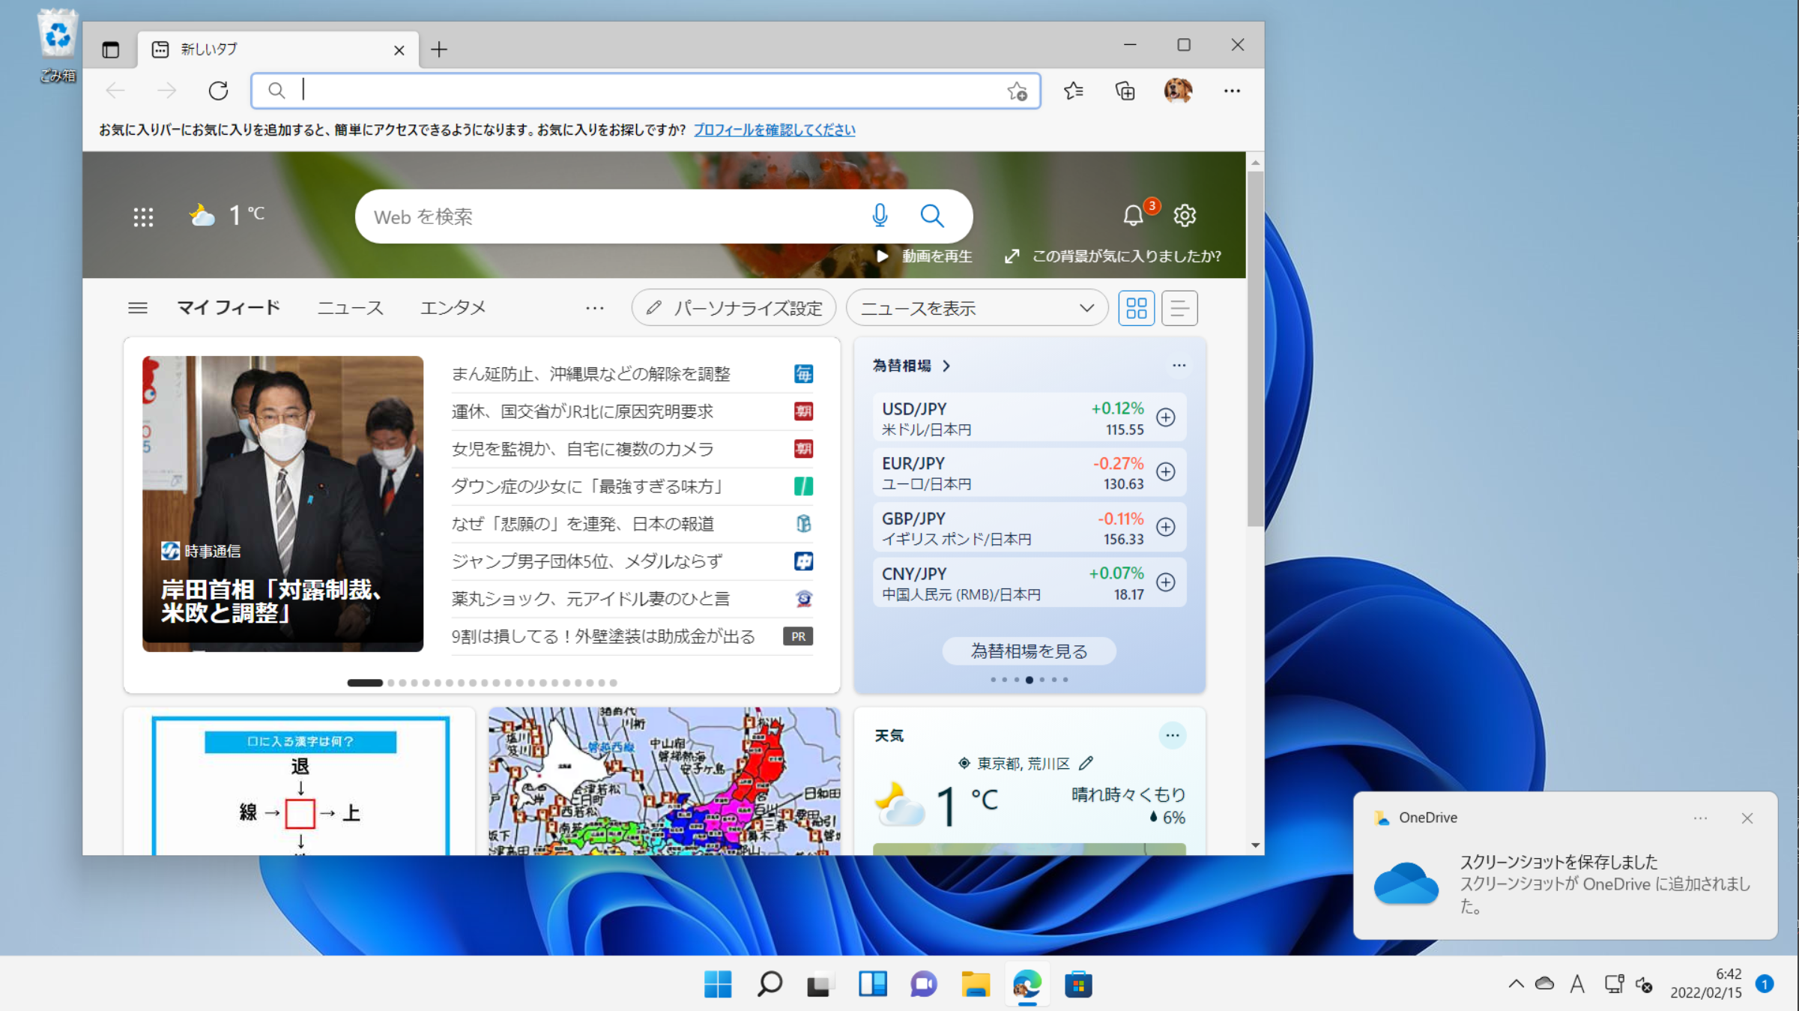This screenshot has width=1799, height=1011.
Task: Switch feed to list layout
Action: pos(1179,307)
